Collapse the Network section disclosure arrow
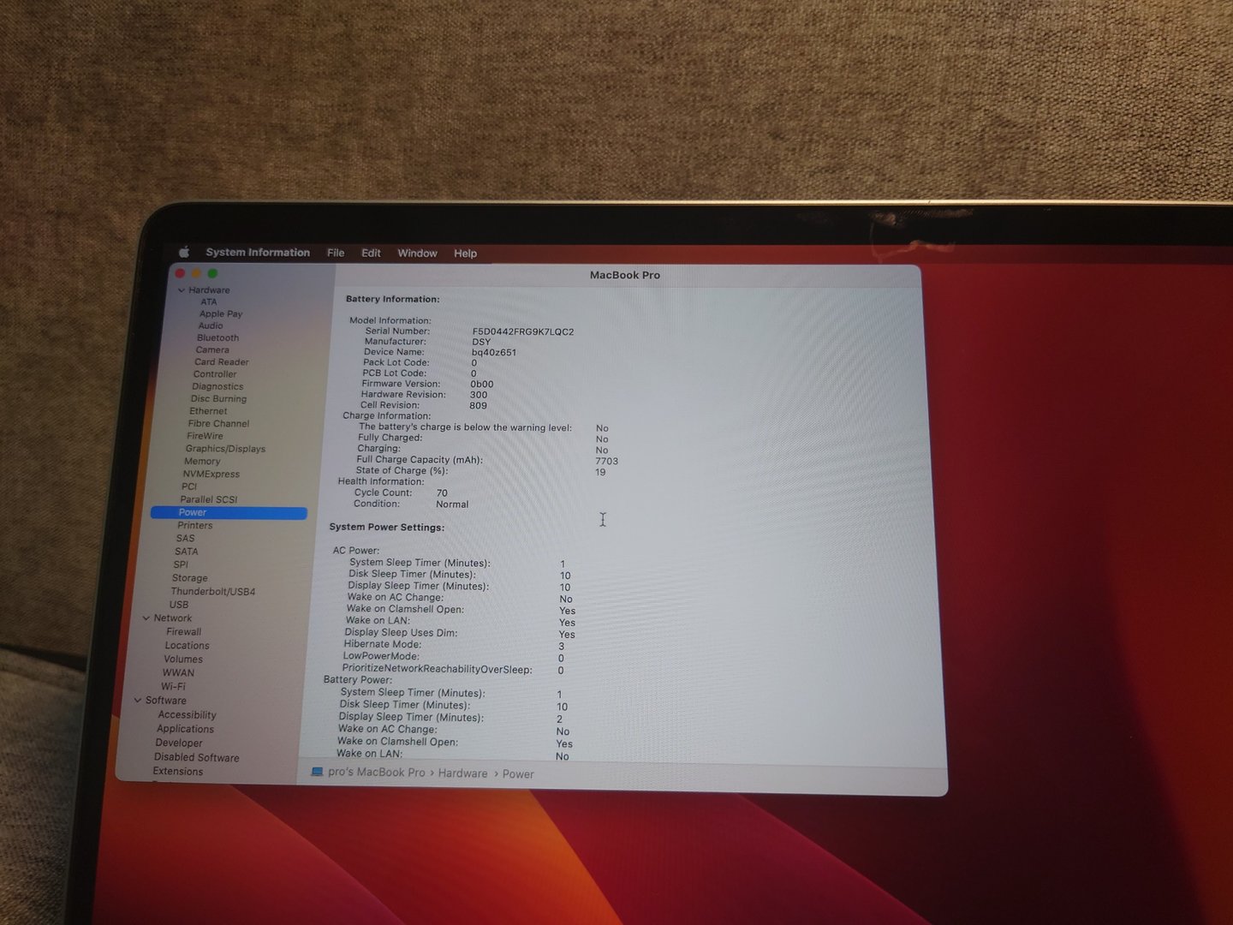 [146, 618]
